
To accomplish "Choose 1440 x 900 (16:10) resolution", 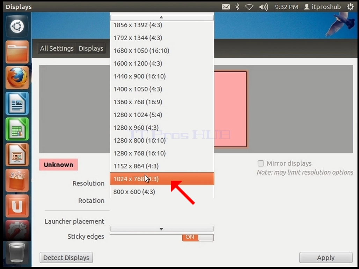I will [x=162, y=76].
